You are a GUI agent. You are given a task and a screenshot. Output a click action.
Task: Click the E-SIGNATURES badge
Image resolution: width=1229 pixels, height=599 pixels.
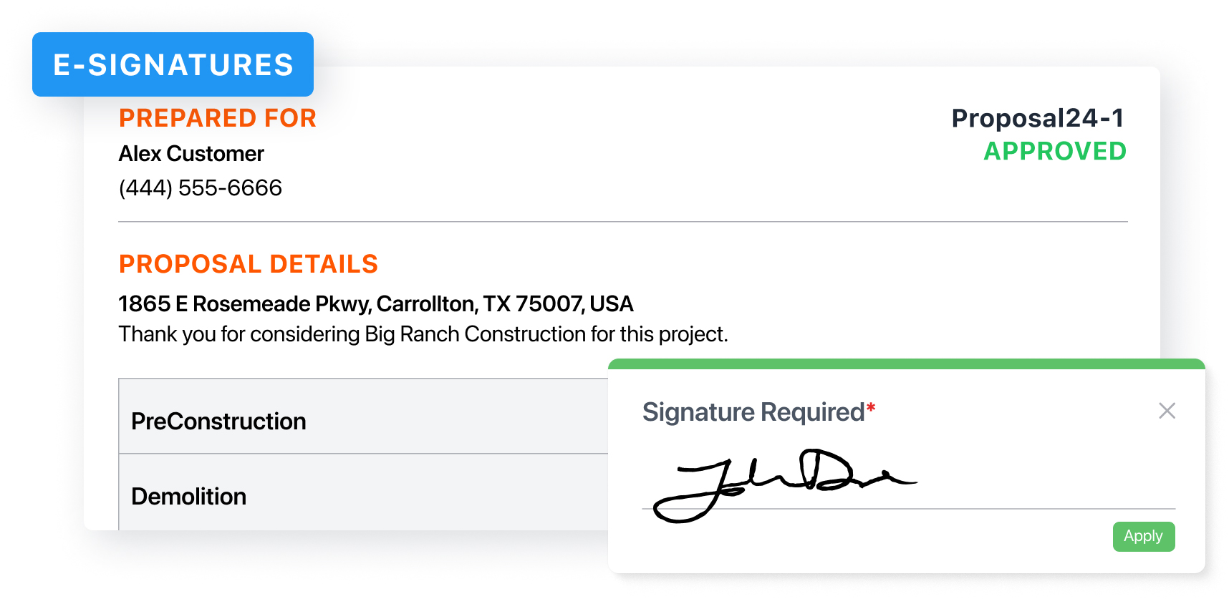[172, 64]
